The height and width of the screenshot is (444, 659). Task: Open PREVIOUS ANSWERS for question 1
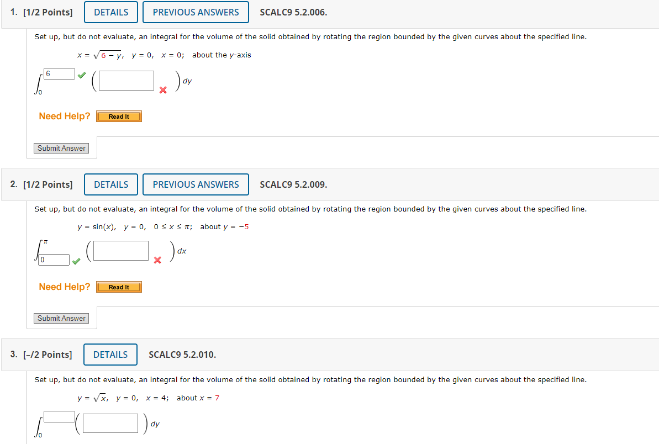(196, 12)
